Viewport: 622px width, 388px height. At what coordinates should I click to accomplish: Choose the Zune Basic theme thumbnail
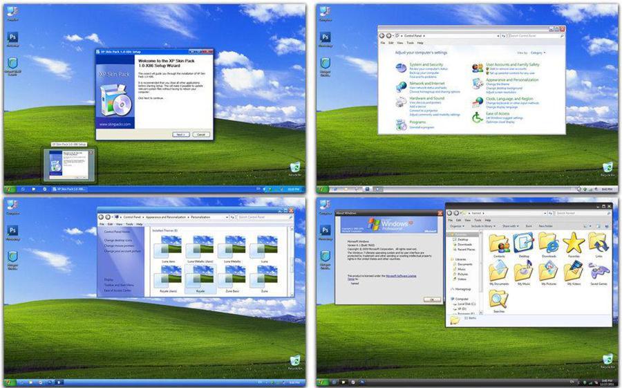pyautogui.click(x=232, y=277)
